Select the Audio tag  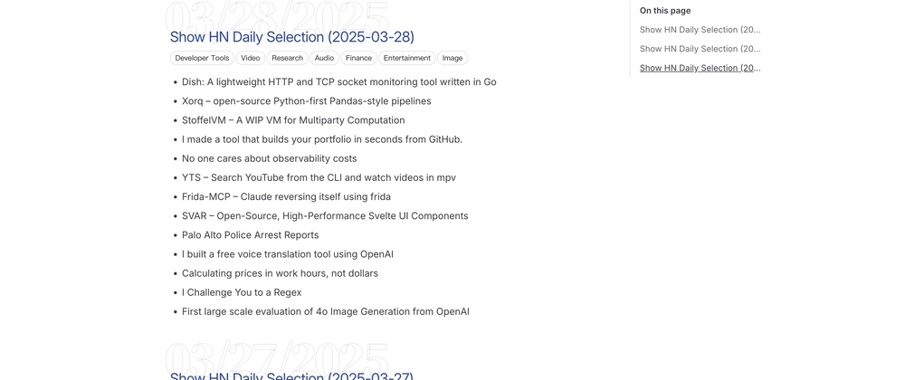pos(324,58)
